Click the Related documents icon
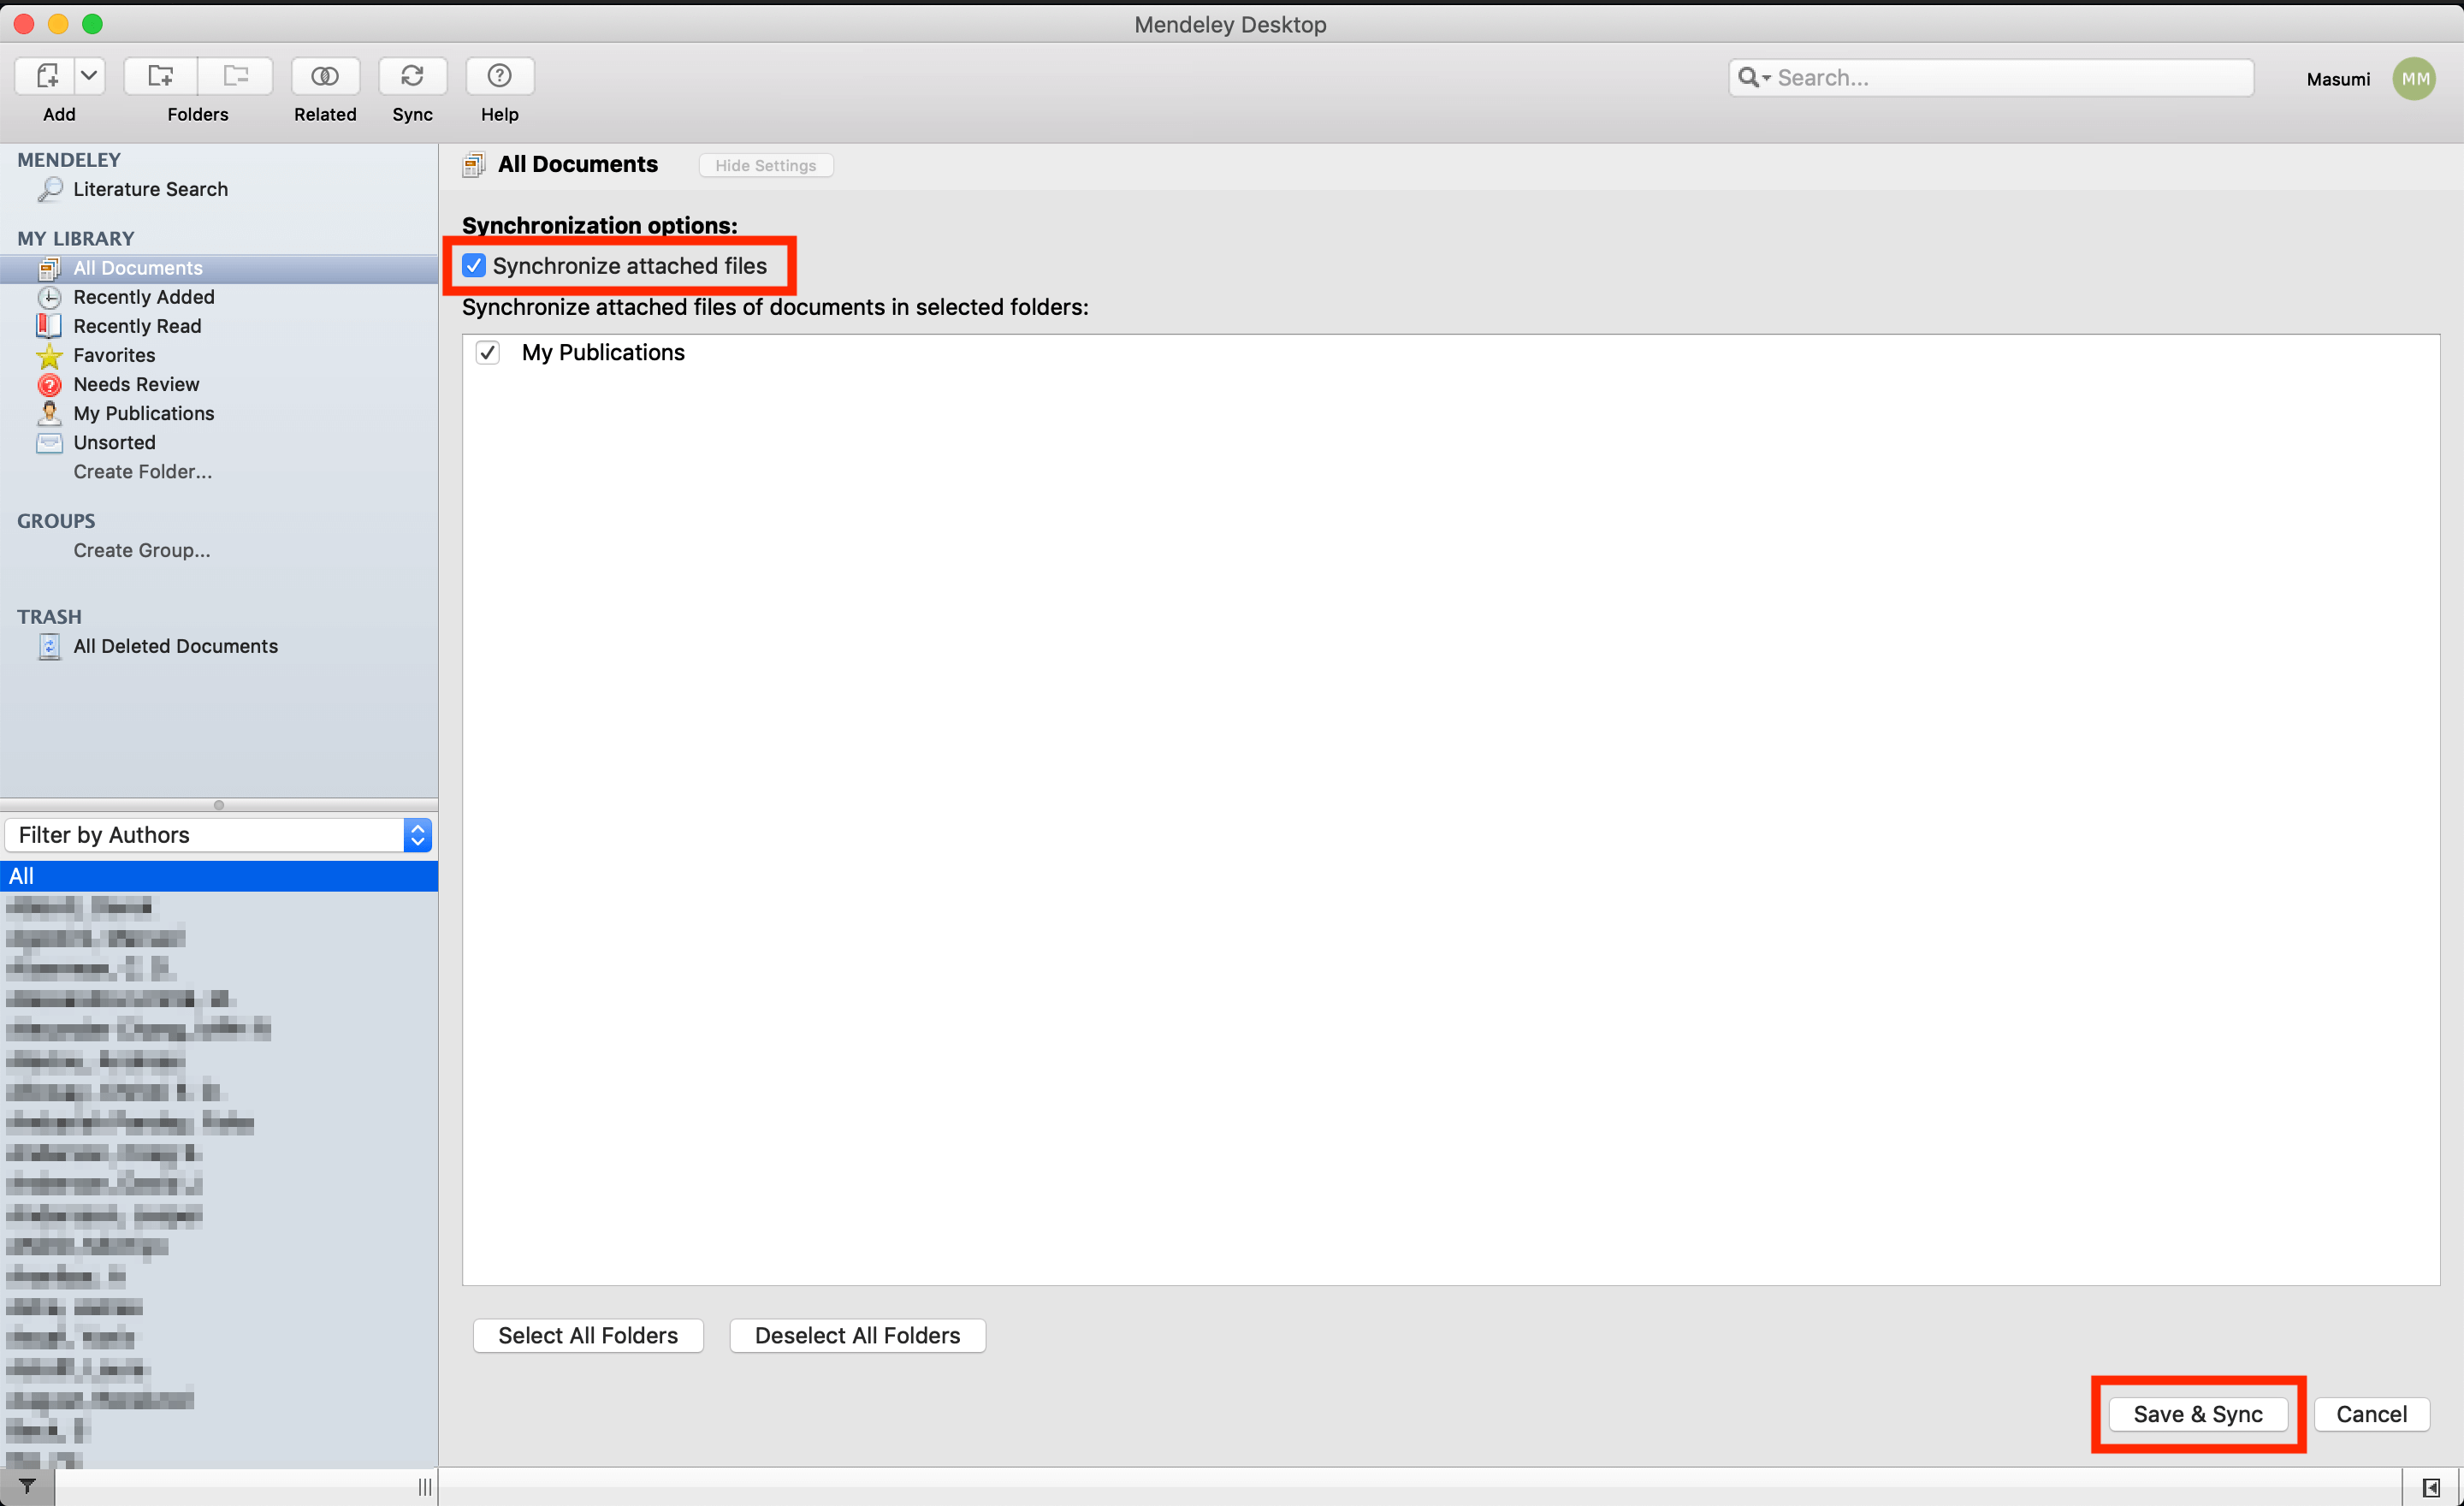Viewport: 2464px width, 1506px height. pyautogui.click(x=324, y=75)
